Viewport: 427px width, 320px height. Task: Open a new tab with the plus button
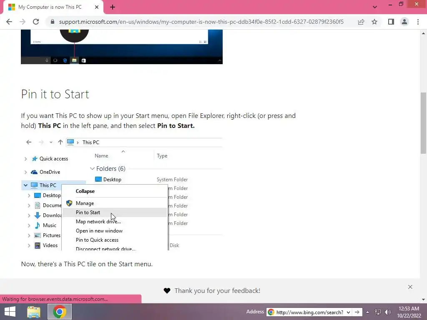113,7
